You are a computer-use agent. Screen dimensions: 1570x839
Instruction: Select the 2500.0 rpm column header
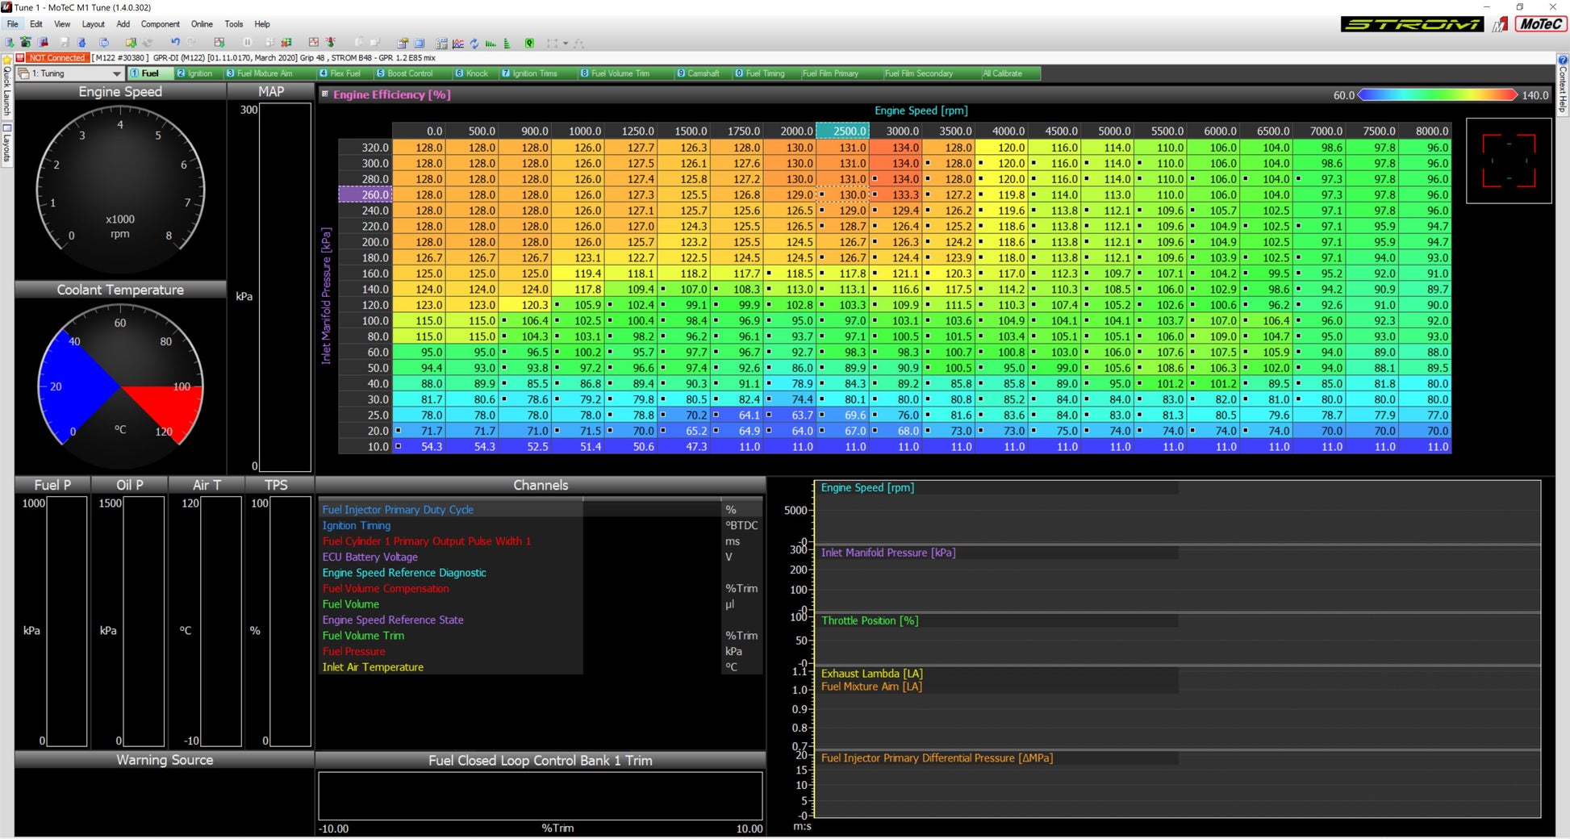click(843, 131)
